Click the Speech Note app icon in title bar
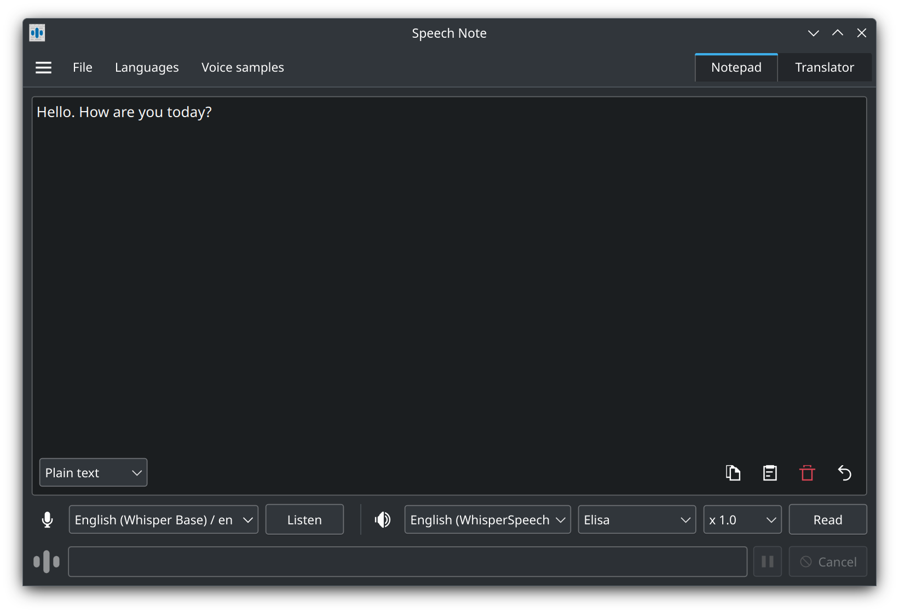This screenshot has height=613, width=899. click(37, 33)
